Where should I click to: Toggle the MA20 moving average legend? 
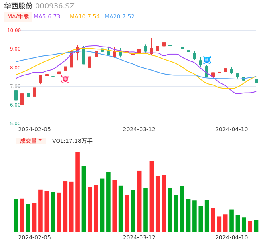(x=119, y=17)
